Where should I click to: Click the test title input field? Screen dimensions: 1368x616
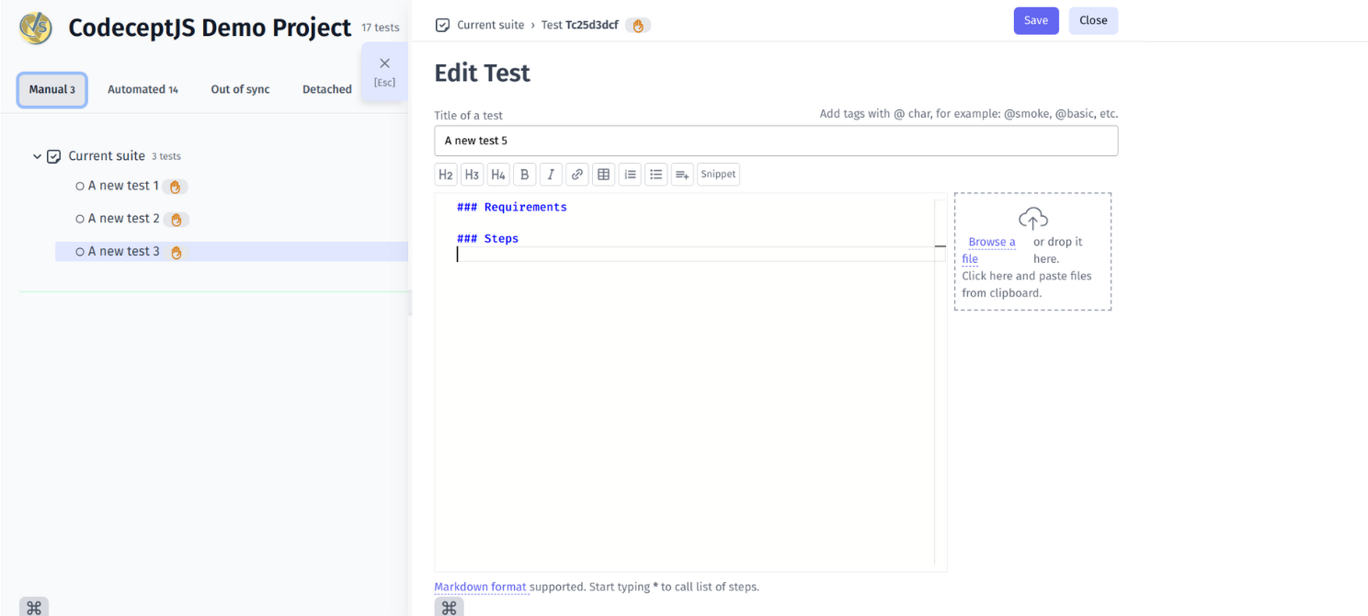776,140
